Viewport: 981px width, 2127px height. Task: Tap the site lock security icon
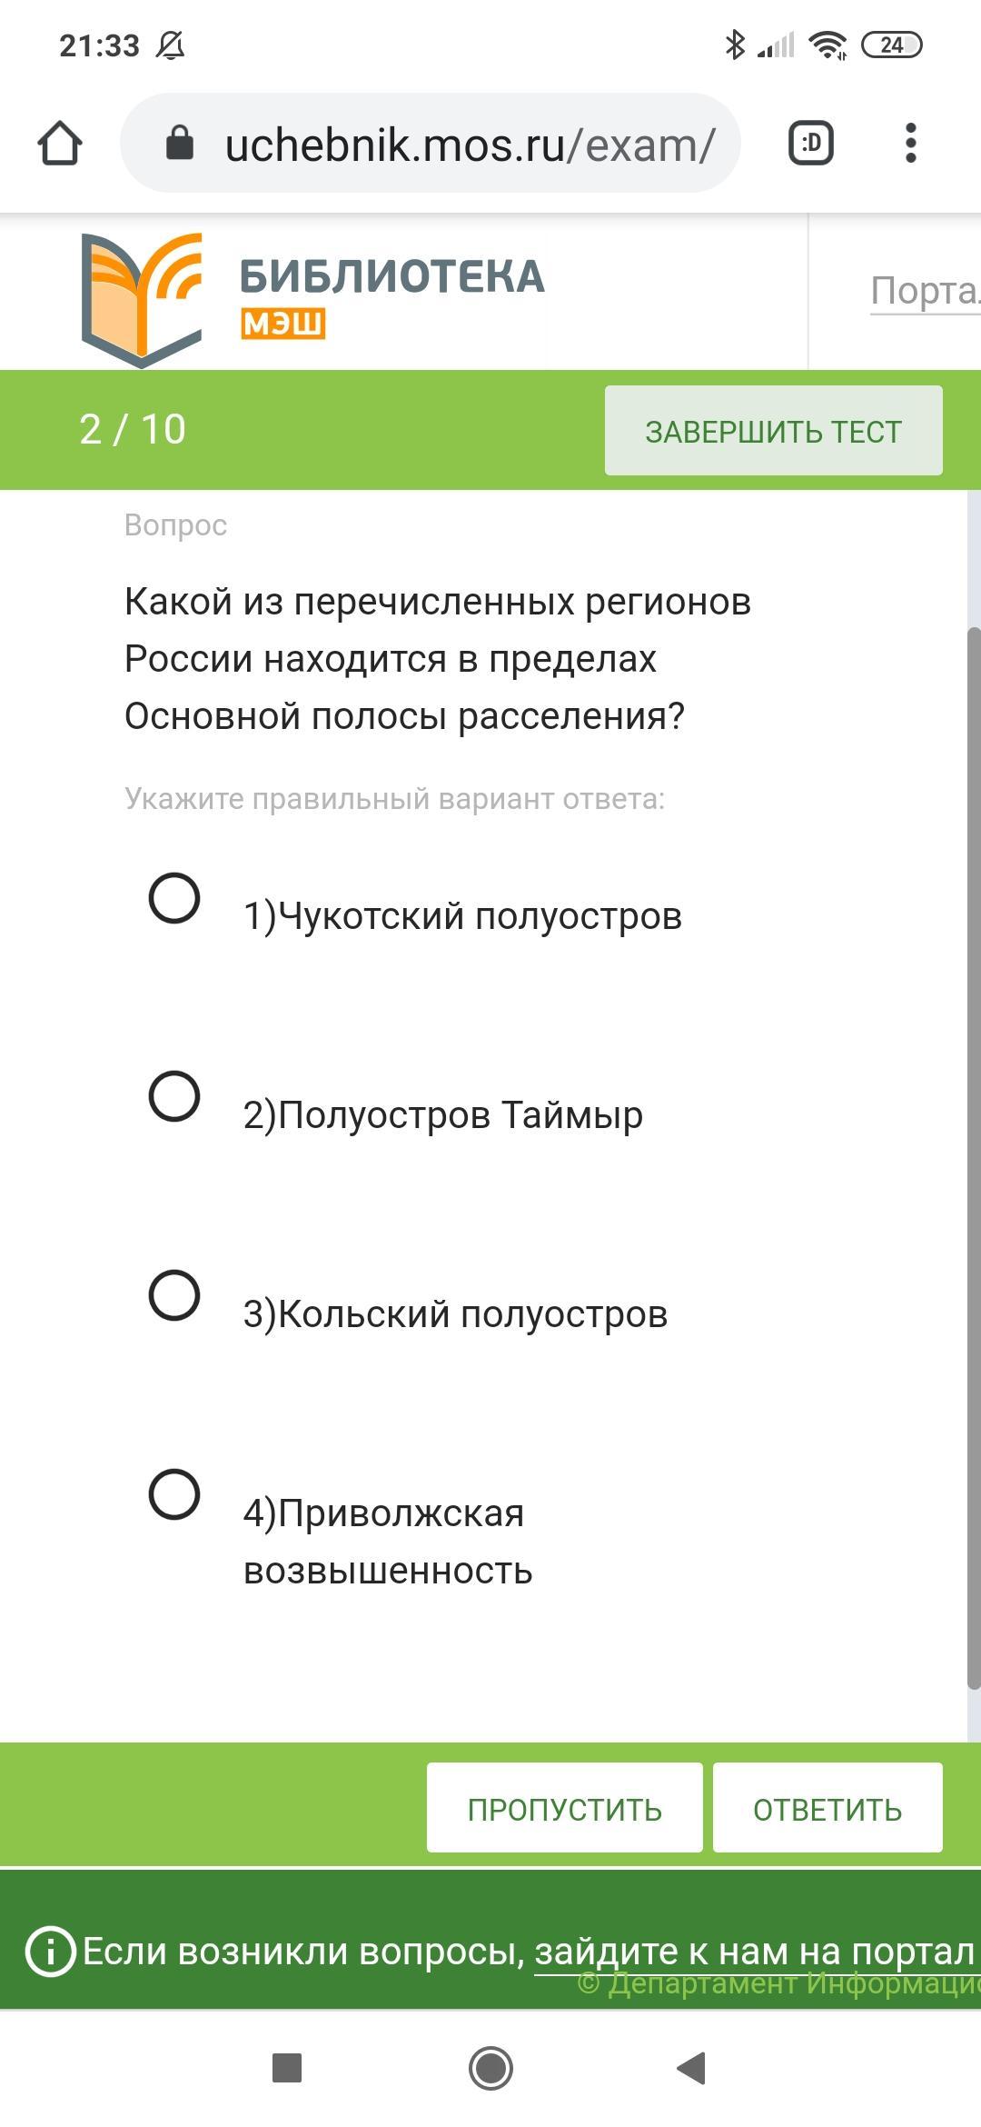point(180,144)
